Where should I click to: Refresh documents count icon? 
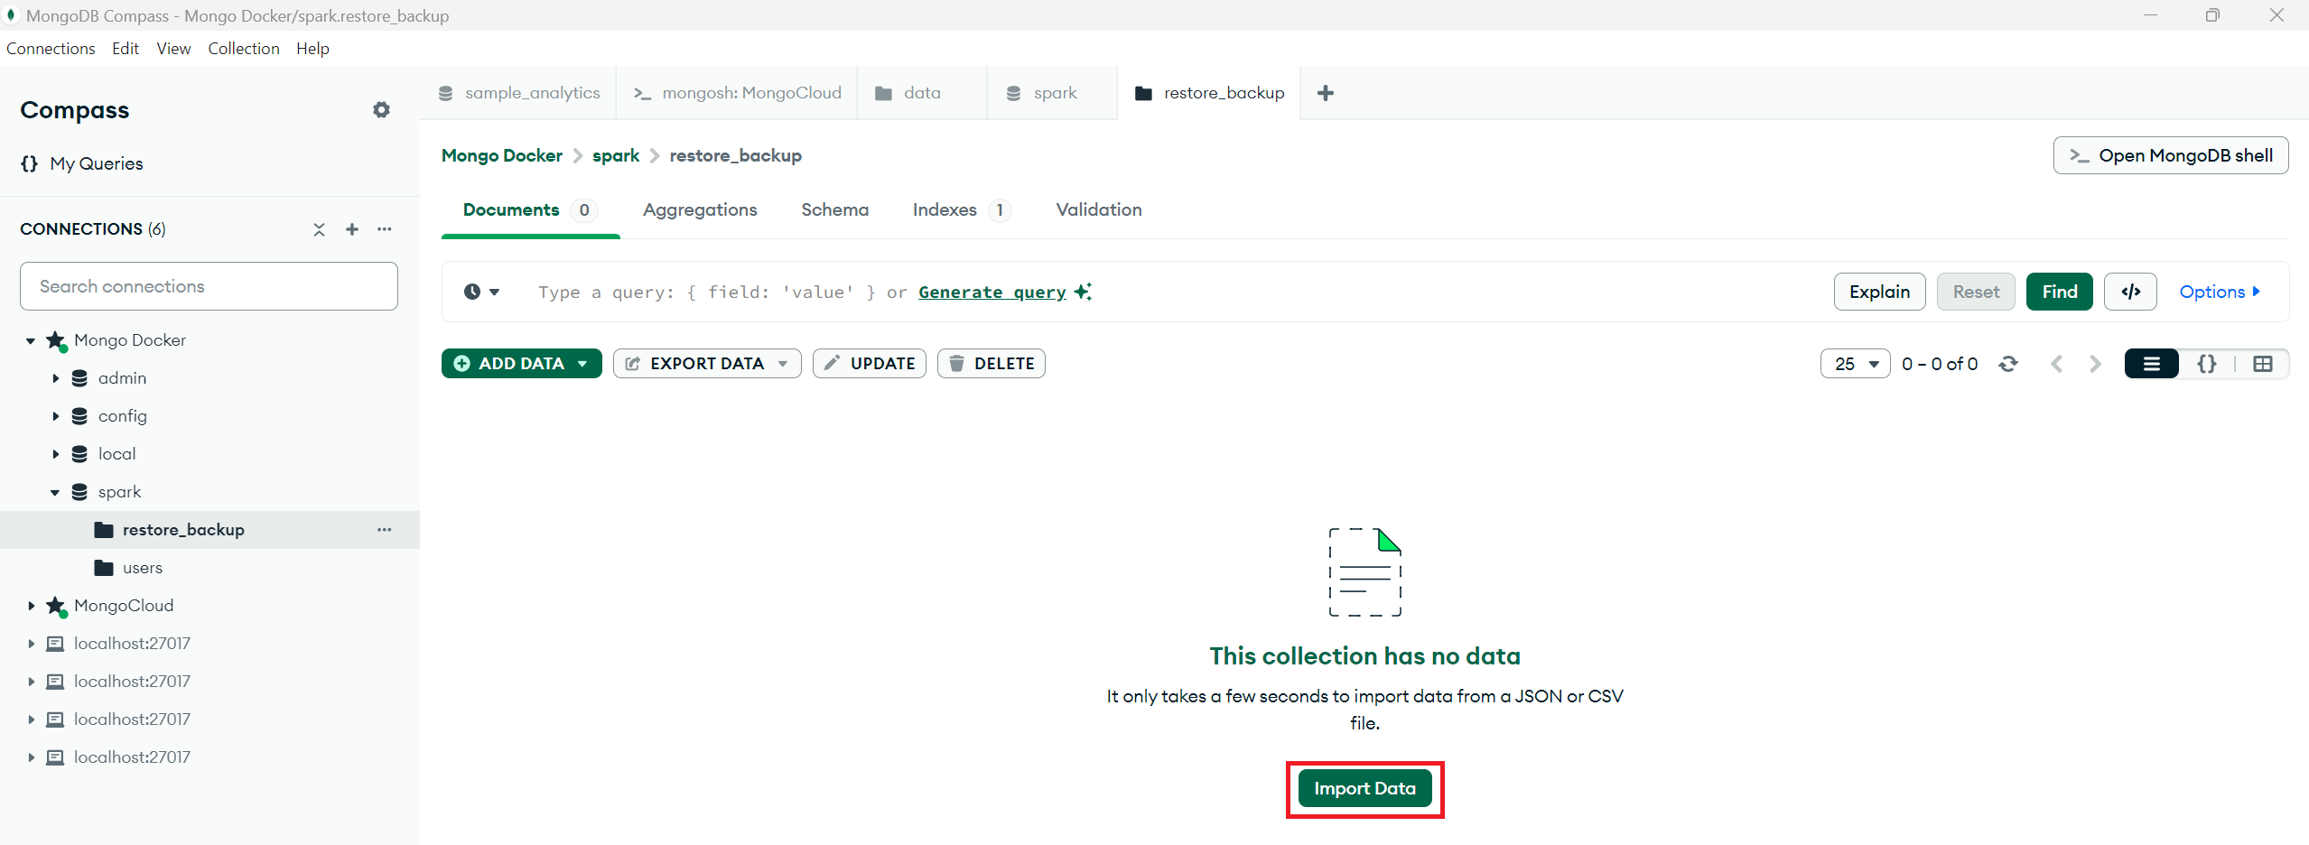(2008, 364)
